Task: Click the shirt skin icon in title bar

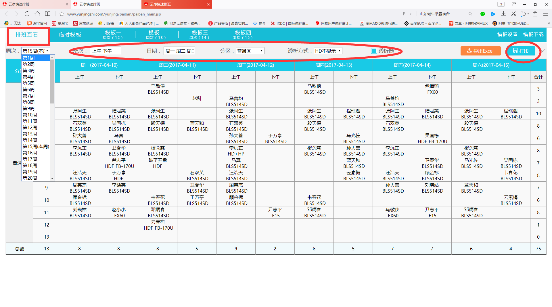Action: 514,4
